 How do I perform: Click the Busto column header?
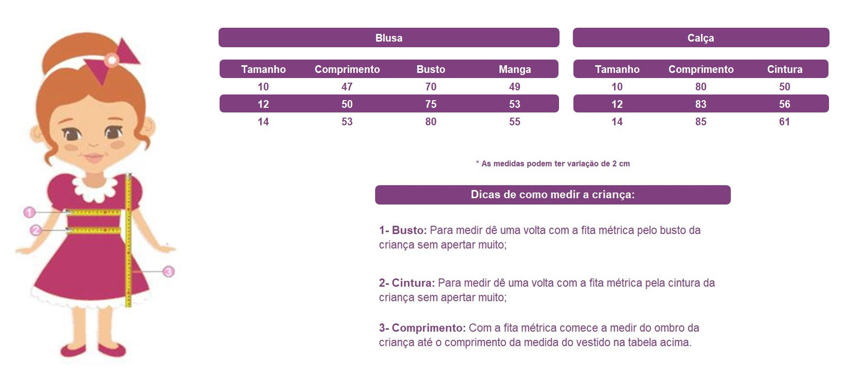(x=431, y=69)
